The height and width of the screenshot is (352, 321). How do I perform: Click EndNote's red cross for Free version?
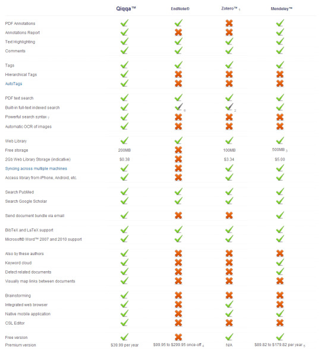tap(178, 337)
